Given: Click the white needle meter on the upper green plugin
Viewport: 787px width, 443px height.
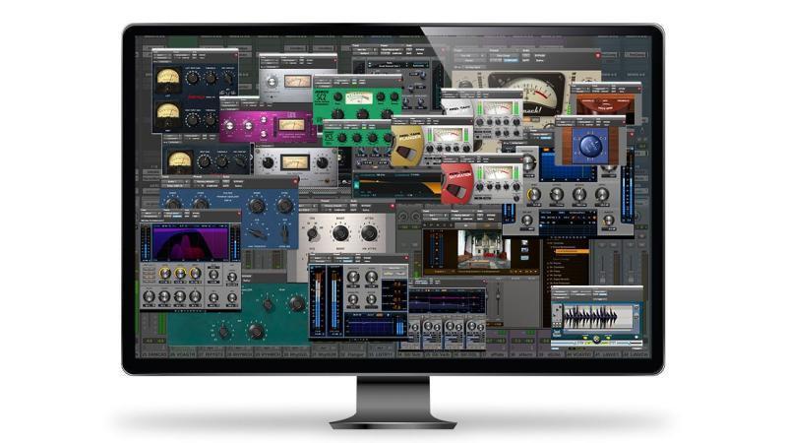Looking at the screenshot, I should tap(358, 98).
